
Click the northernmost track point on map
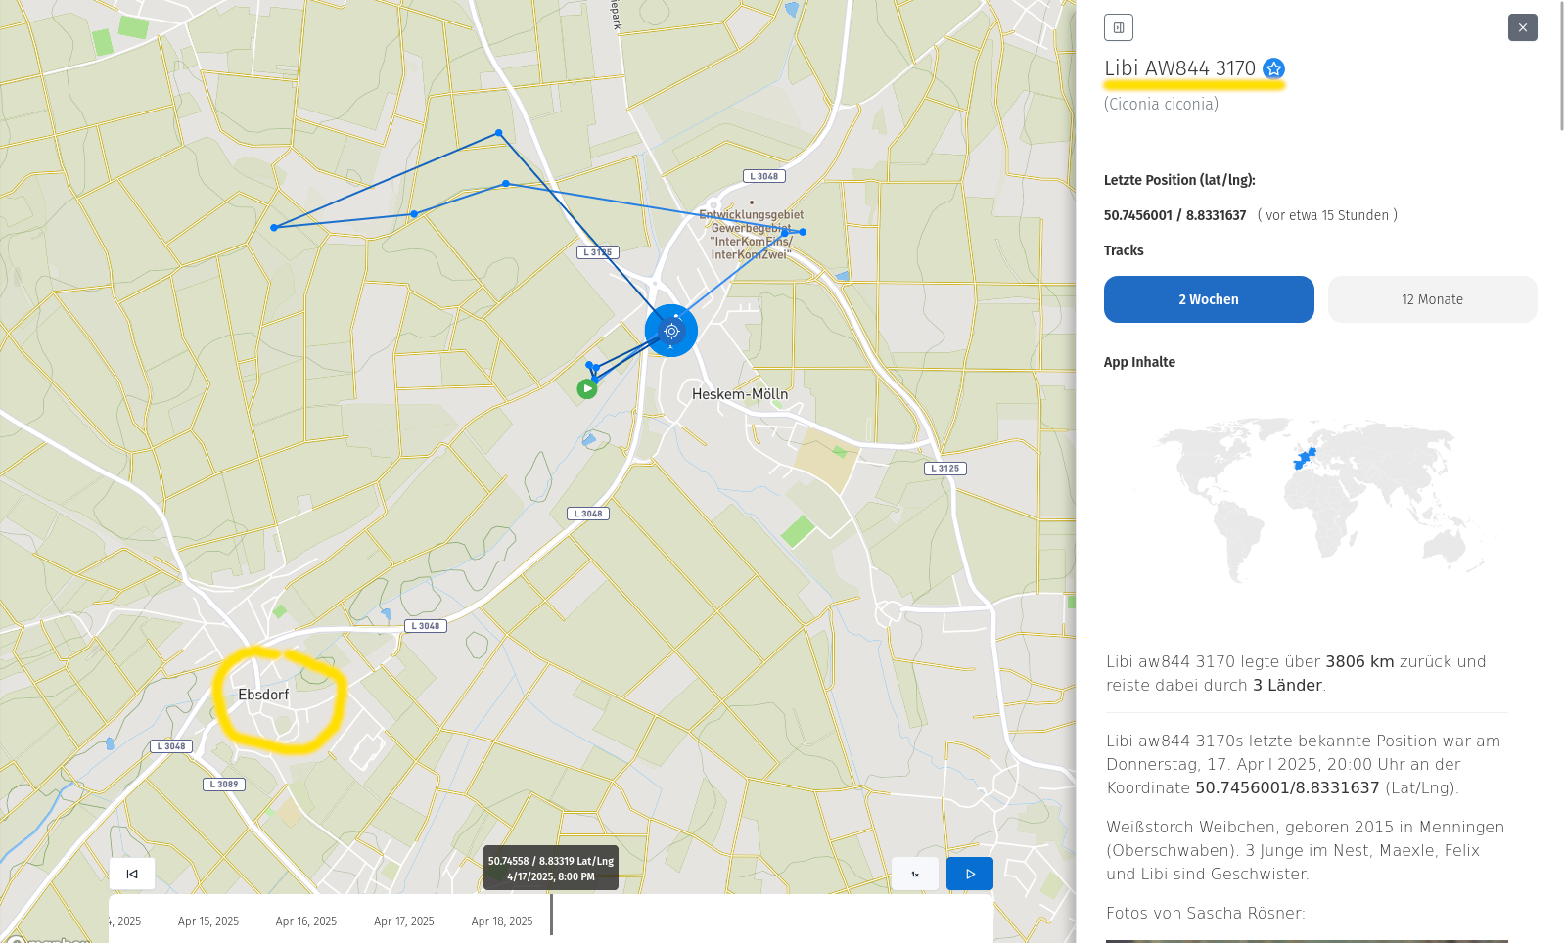tap(499, 133)
